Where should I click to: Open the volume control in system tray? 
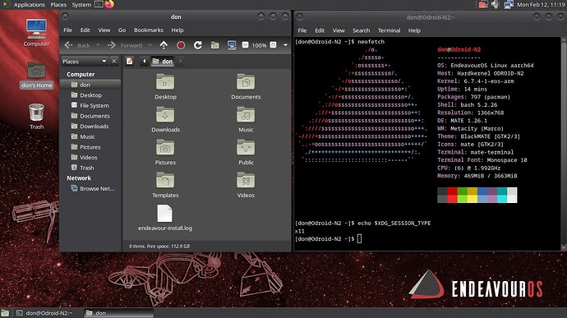tap(495, 4)
